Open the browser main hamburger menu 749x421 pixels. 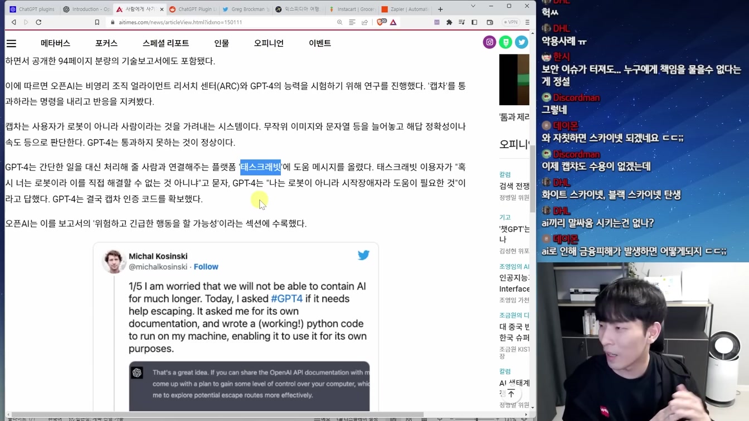pos(527,22)
